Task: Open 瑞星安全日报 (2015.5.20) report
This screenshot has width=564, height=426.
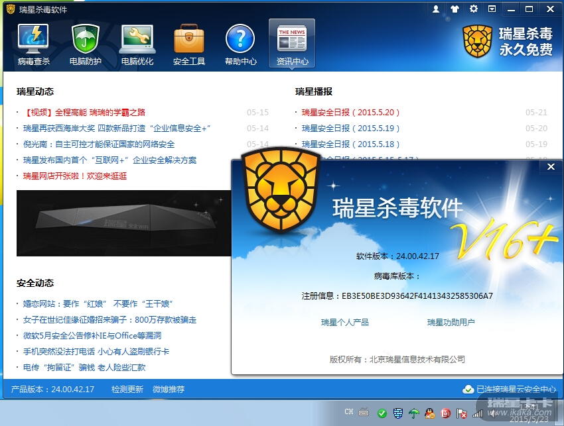Action: click(x=350, y=113)
